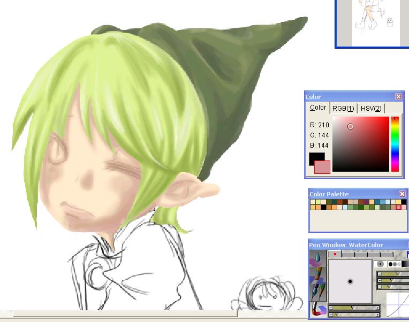Pick the black swatch ending the top palette row
The height and width of the screenshot is (322, 409).
[x=404, y=202]
